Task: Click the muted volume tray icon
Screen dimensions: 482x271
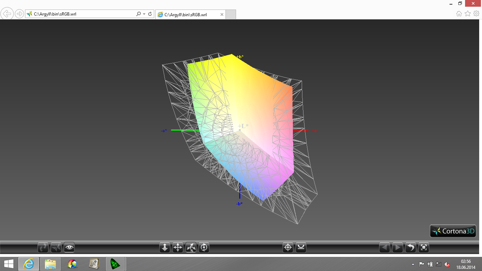Action: coord(447,264)
